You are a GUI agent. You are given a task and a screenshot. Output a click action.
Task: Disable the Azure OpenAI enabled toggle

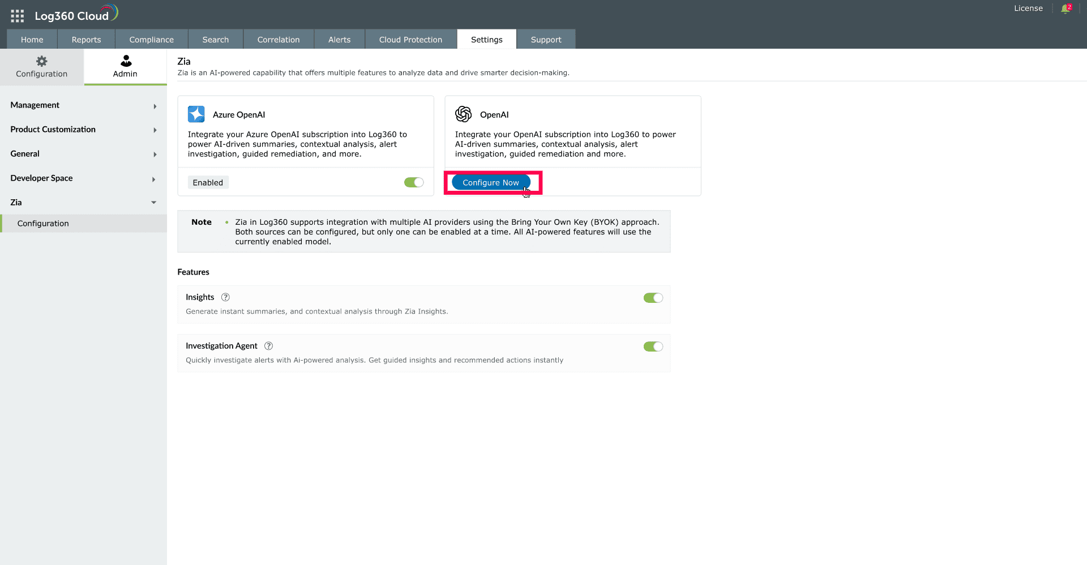(x=414, y=182)
